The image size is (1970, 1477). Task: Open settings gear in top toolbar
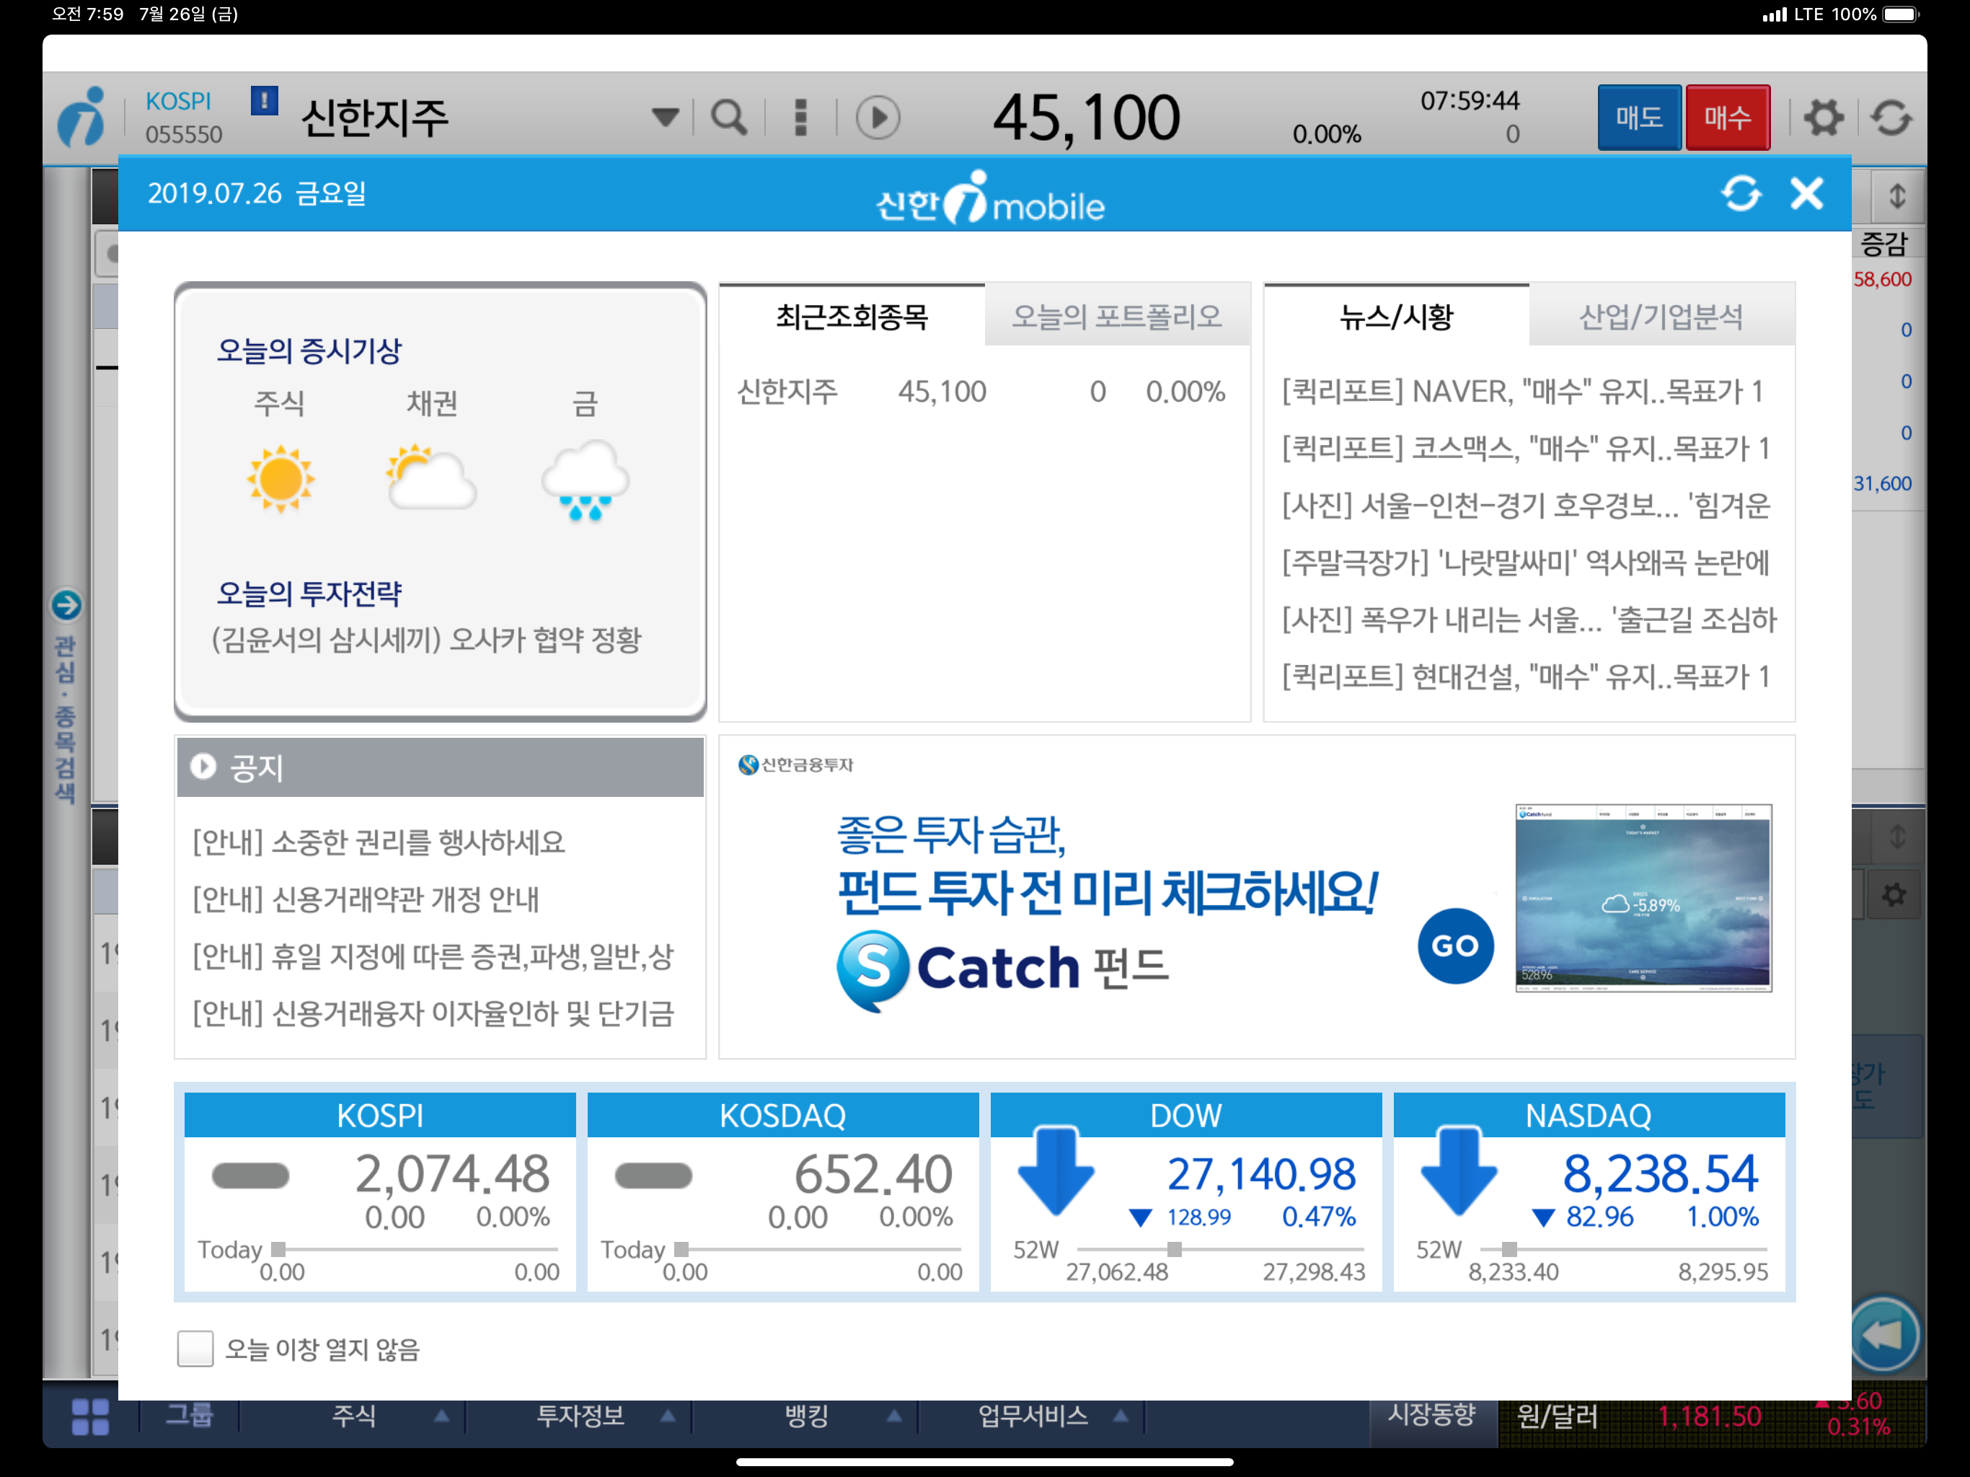point(1822,117)
